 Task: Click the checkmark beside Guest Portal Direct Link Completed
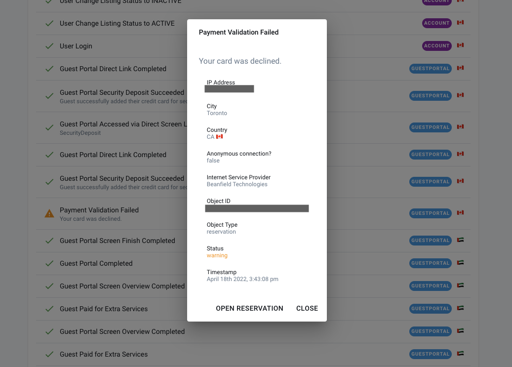click(x=49, y=69)
